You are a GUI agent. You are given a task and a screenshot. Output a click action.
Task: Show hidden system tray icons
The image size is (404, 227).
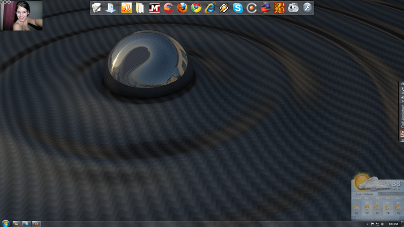[x=367, y=223]
